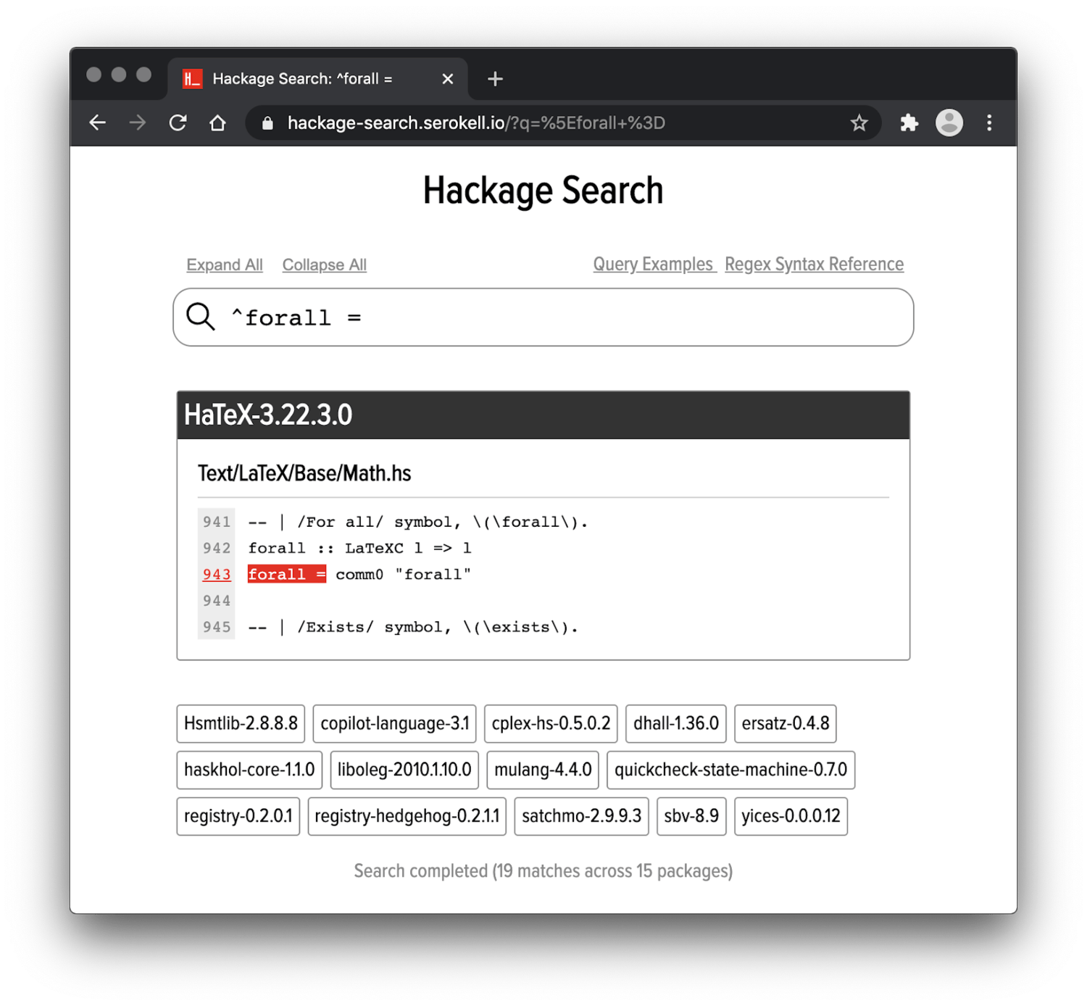The height and width of the screenshot is (1006, 1087).
Task: Focus the ^forall = search field
Action: tap(543, 317)
